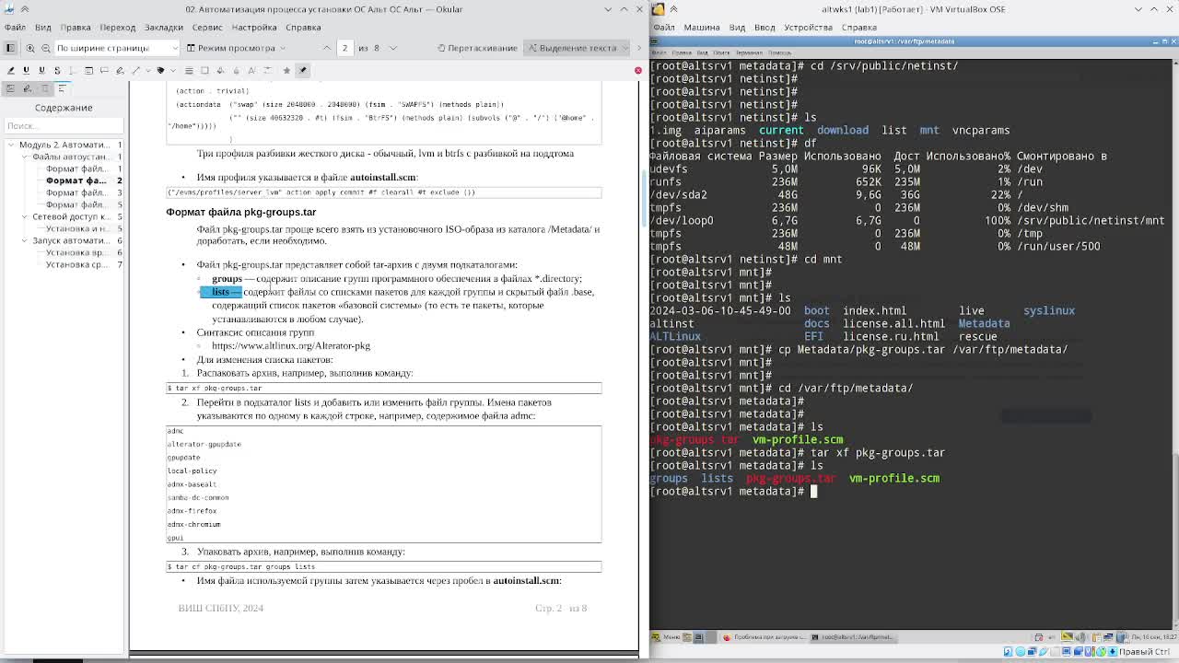
Task: Open Okular 'Справка' menu
Action: 303,28
